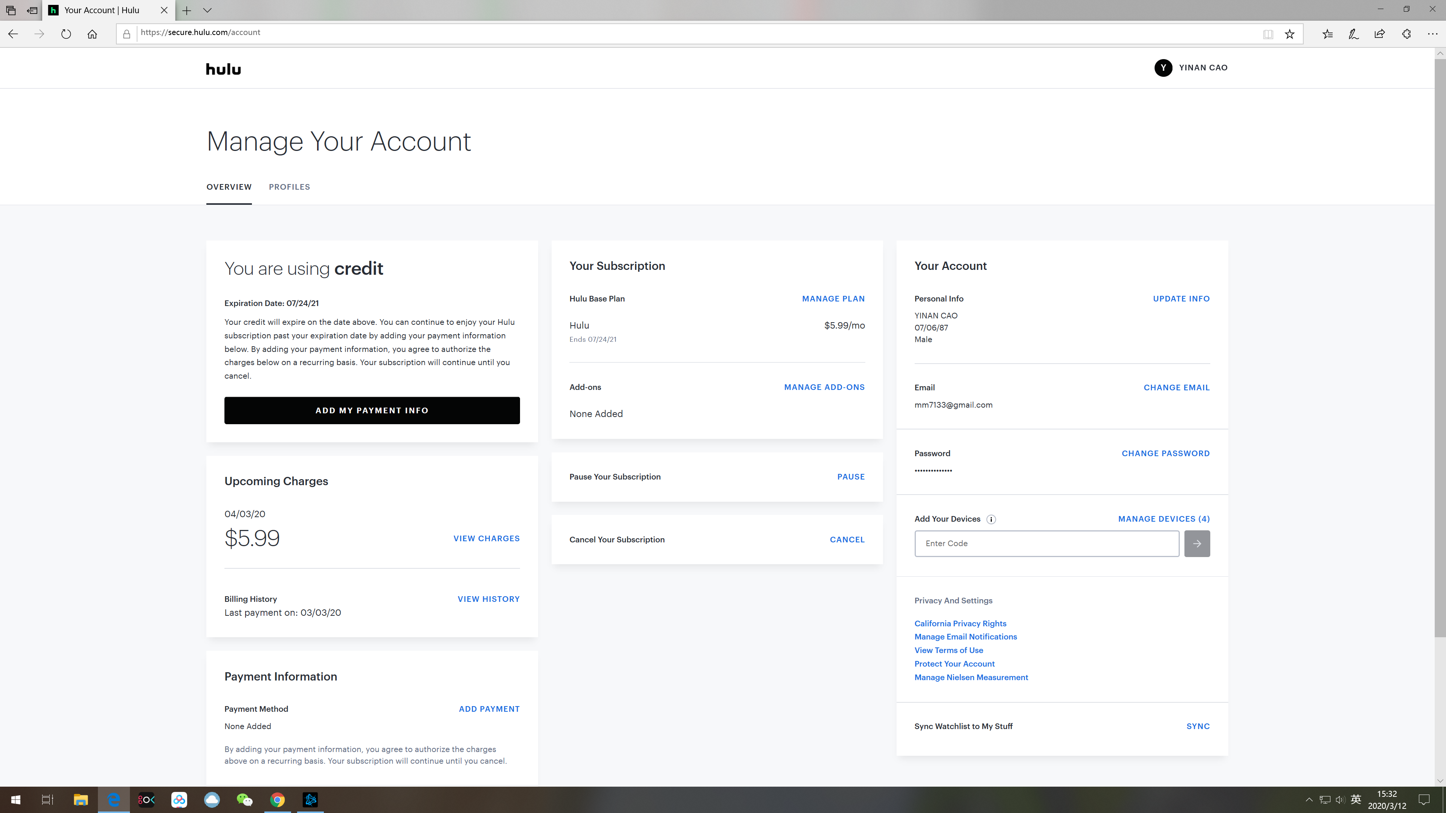Submit device code arrow button

pos(1197,544)
